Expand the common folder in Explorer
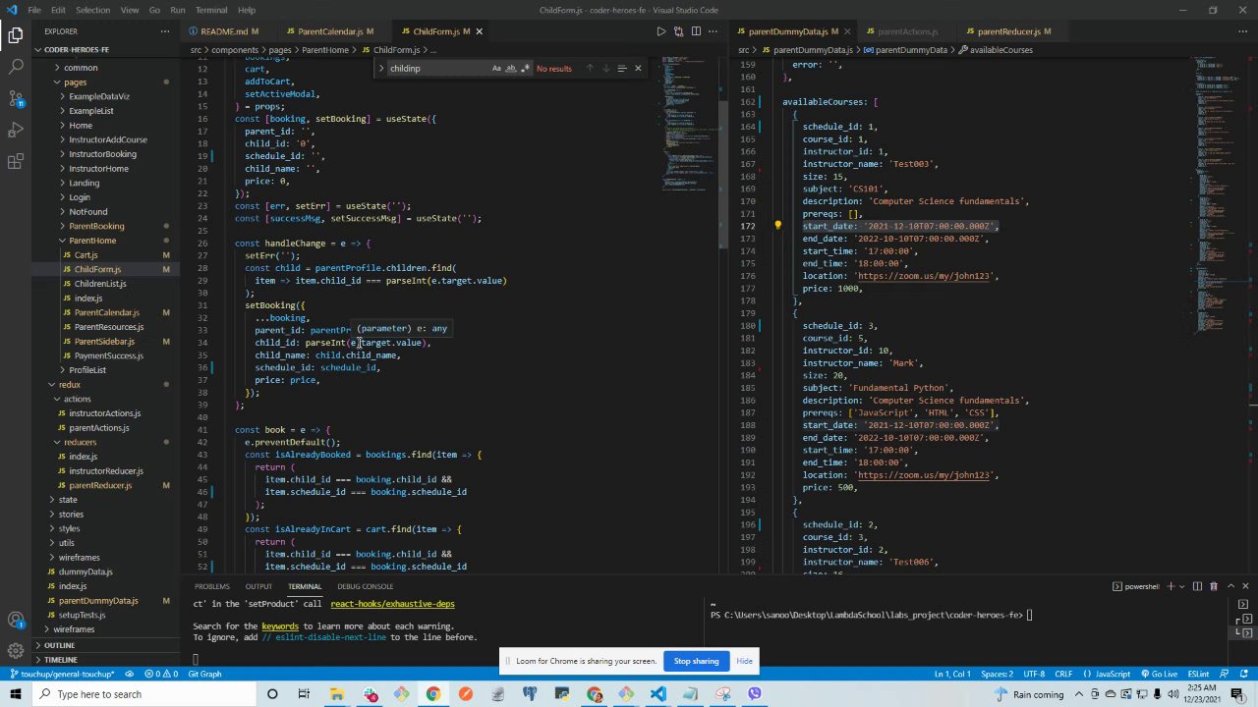 81,68
